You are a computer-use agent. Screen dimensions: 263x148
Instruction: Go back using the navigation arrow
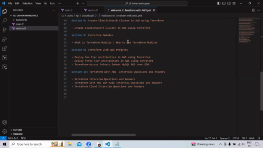[x=78, y=3]
